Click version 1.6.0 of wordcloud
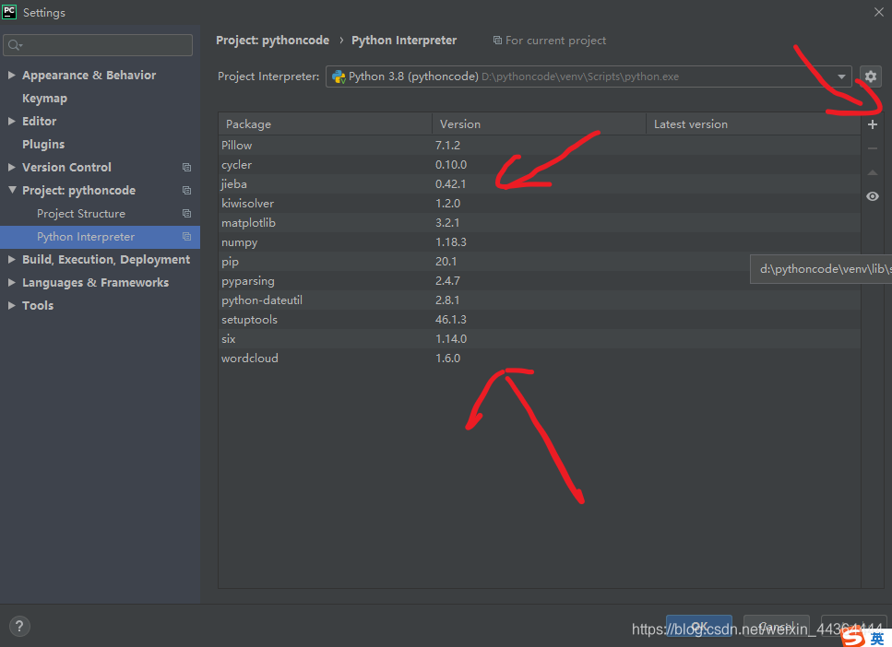Image resolution: width=892 pixels, height=647 pixels. pyautogui.click(x=447, y=359)
